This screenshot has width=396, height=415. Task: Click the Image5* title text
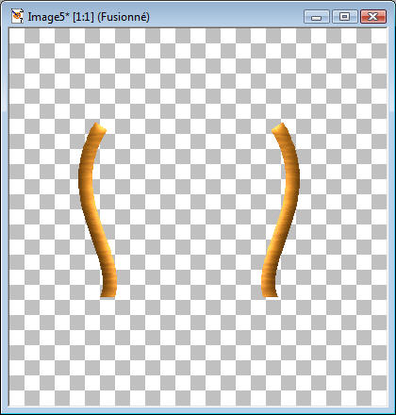pyautogui.click(x=48, y=17)
